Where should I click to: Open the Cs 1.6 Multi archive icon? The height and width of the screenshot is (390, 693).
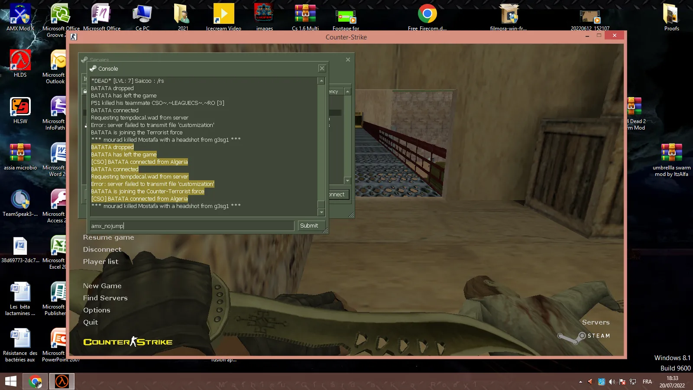tap(305, 17)
